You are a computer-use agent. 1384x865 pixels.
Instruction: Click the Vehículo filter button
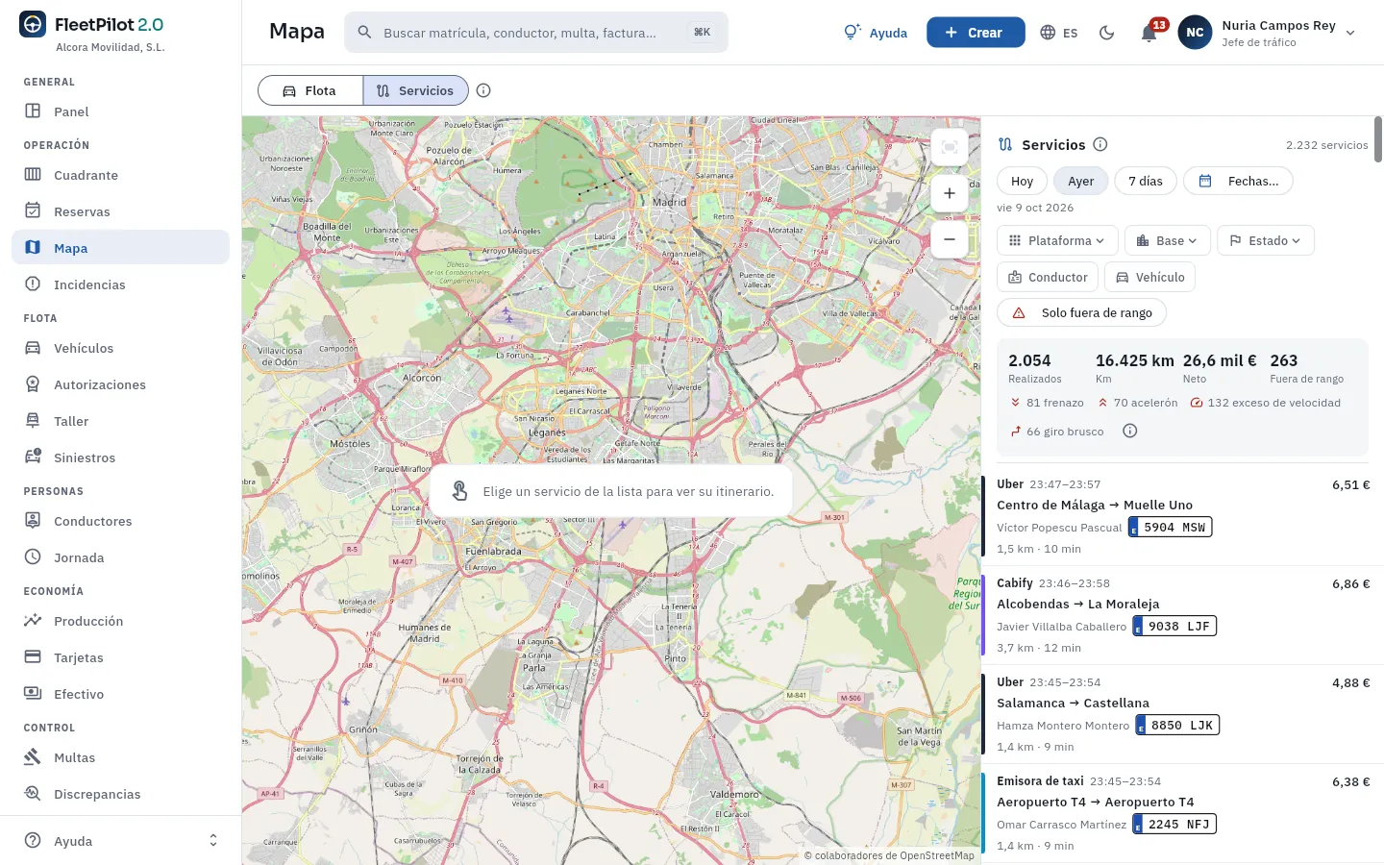pos(1149,277)
